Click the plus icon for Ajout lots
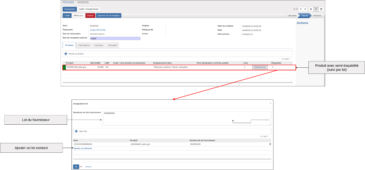Image resolution: width=365 pixels, height=170 pixels. [x=76, y=131]
